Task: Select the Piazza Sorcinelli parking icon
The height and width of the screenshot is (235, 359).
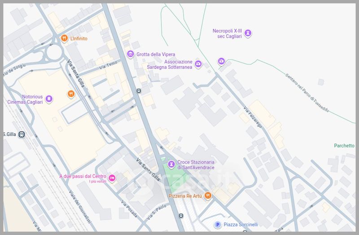Action: (x=218, y=225)
